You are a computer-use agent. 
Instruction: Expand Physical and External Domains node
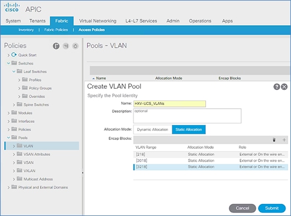8,187
